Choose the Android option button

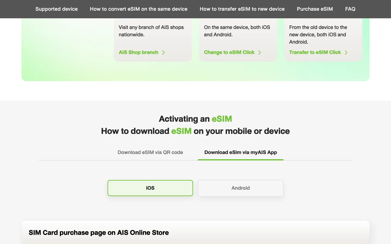coord(241,188)
